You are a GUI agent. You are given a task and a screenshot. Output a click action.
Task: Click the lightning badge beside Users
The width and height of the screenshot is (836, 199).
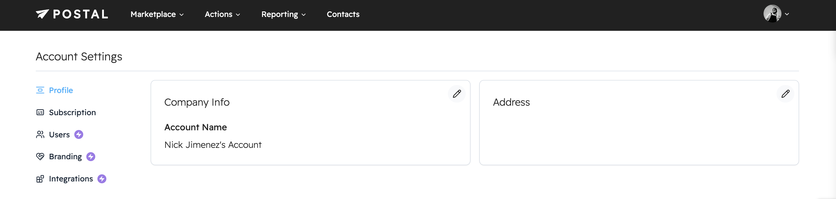[79, 135]
